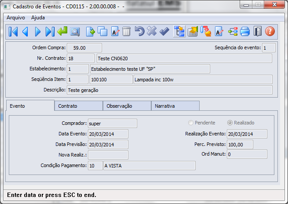Click the Estabelecimento code field
The height and width of the screenshot is (204, 288).
click(x=78, y=69)
